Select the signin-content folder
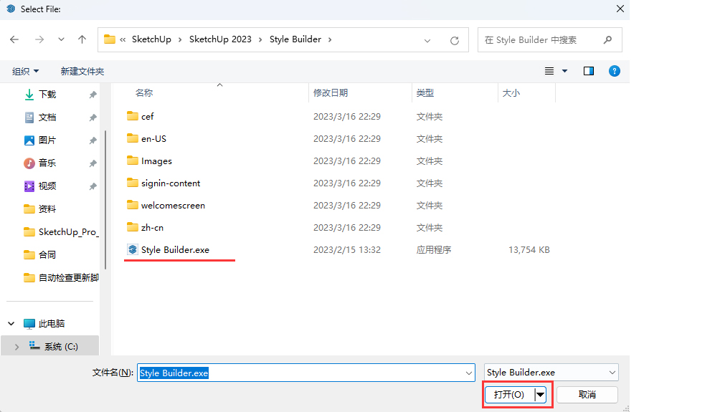Image resolution: width=720 pixels, height=412 pixels. point(171,183)
